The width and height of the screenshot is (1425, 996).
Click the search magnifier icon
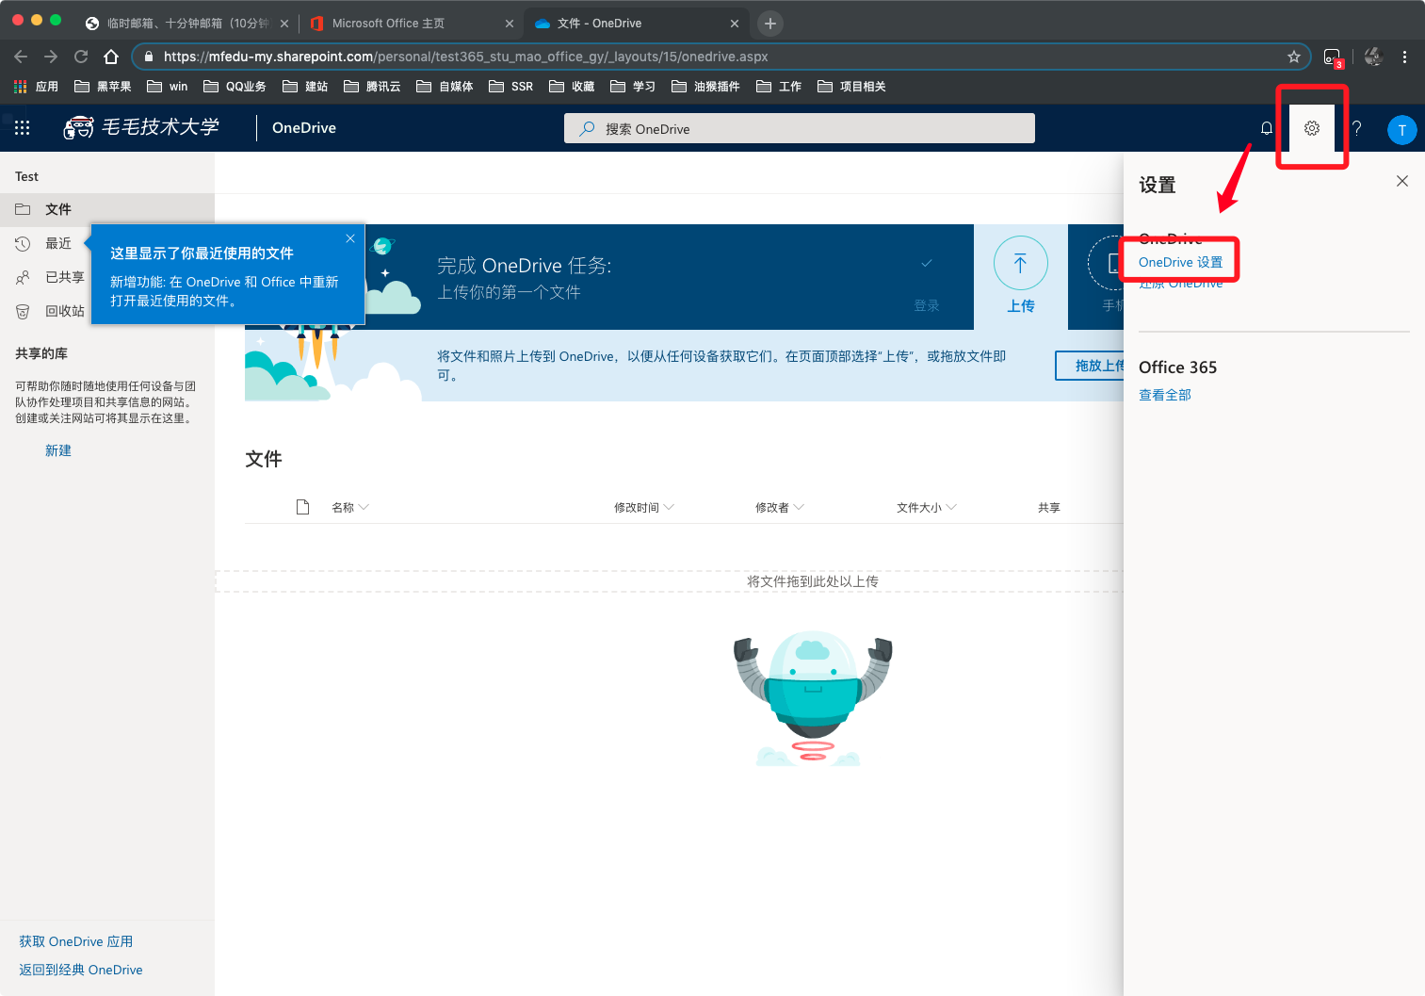click(x=587, y=129)
